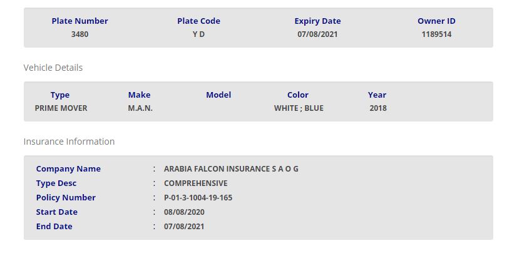Screen dimensions: 507x258
Task: Select the Owner ID header label
Action: (436, 21)
